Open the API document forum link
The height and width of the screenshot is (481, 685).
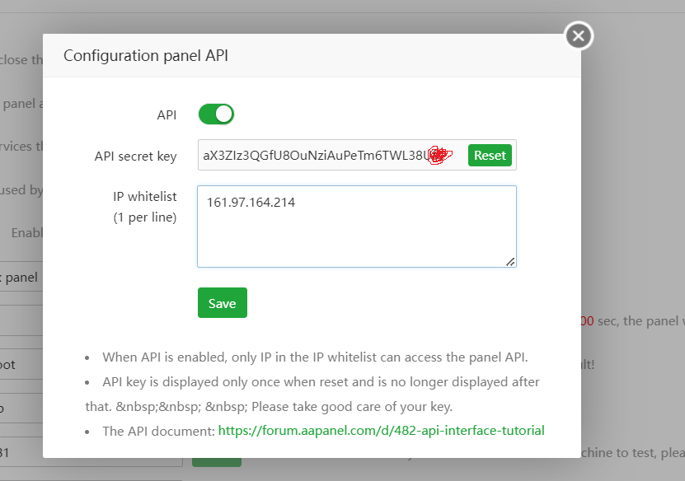381,430
